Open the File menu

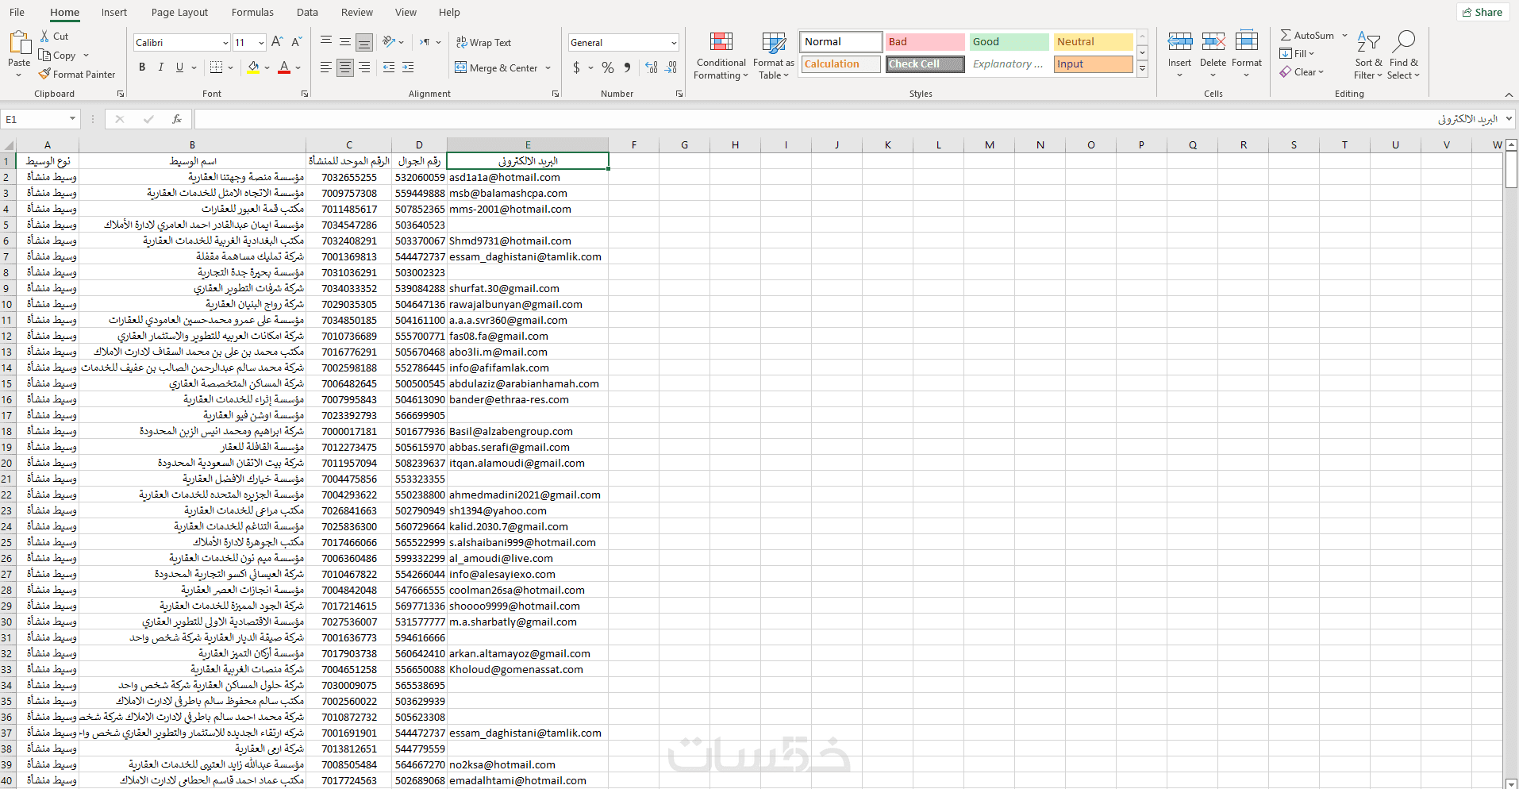click(x=17, y=13)
